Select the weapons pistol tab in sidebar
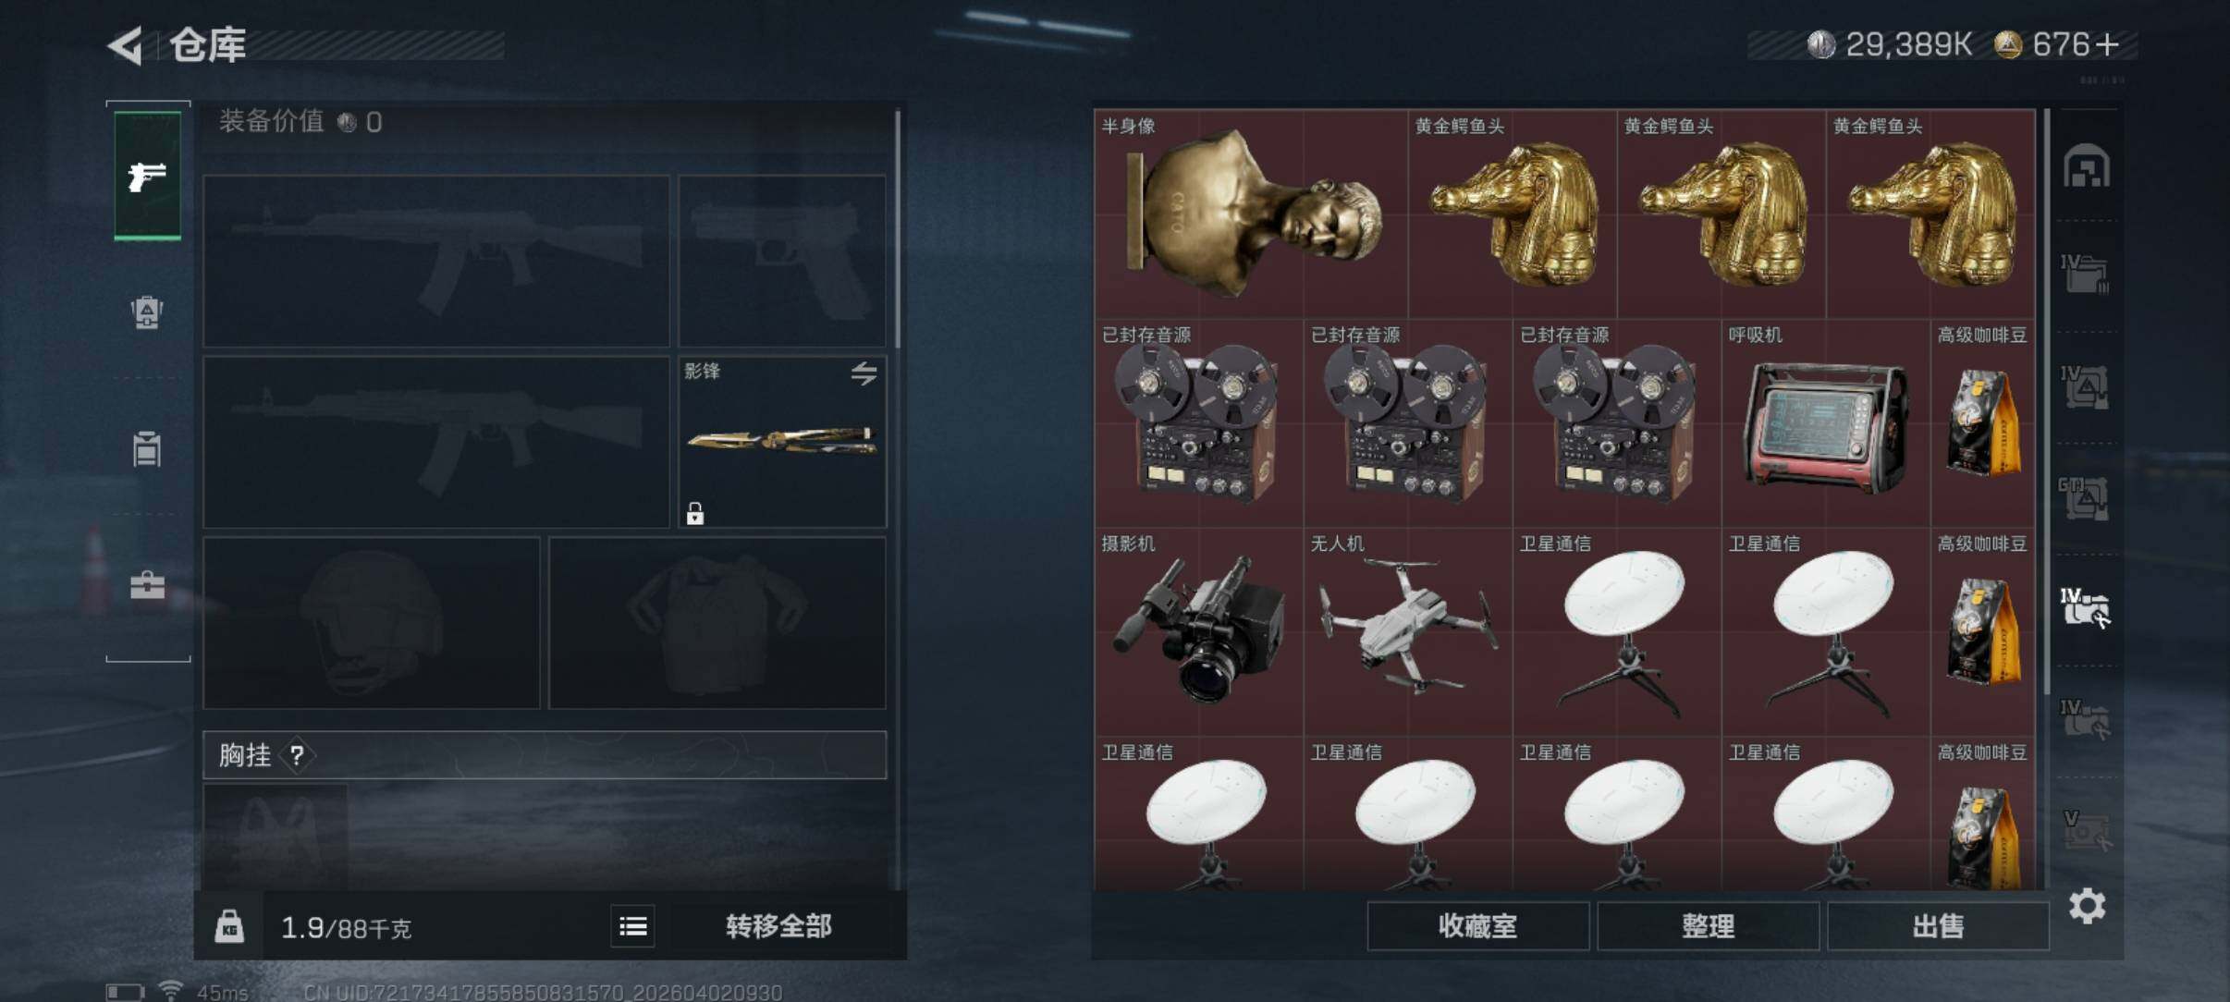2230x1002 pixels. (x=148, y=176)
